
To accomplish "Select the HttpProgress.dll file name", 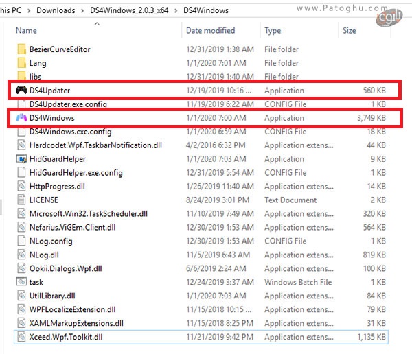I will pos(57,187).
